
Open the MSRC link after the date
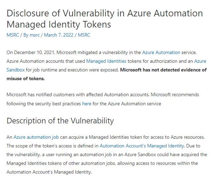84,35
